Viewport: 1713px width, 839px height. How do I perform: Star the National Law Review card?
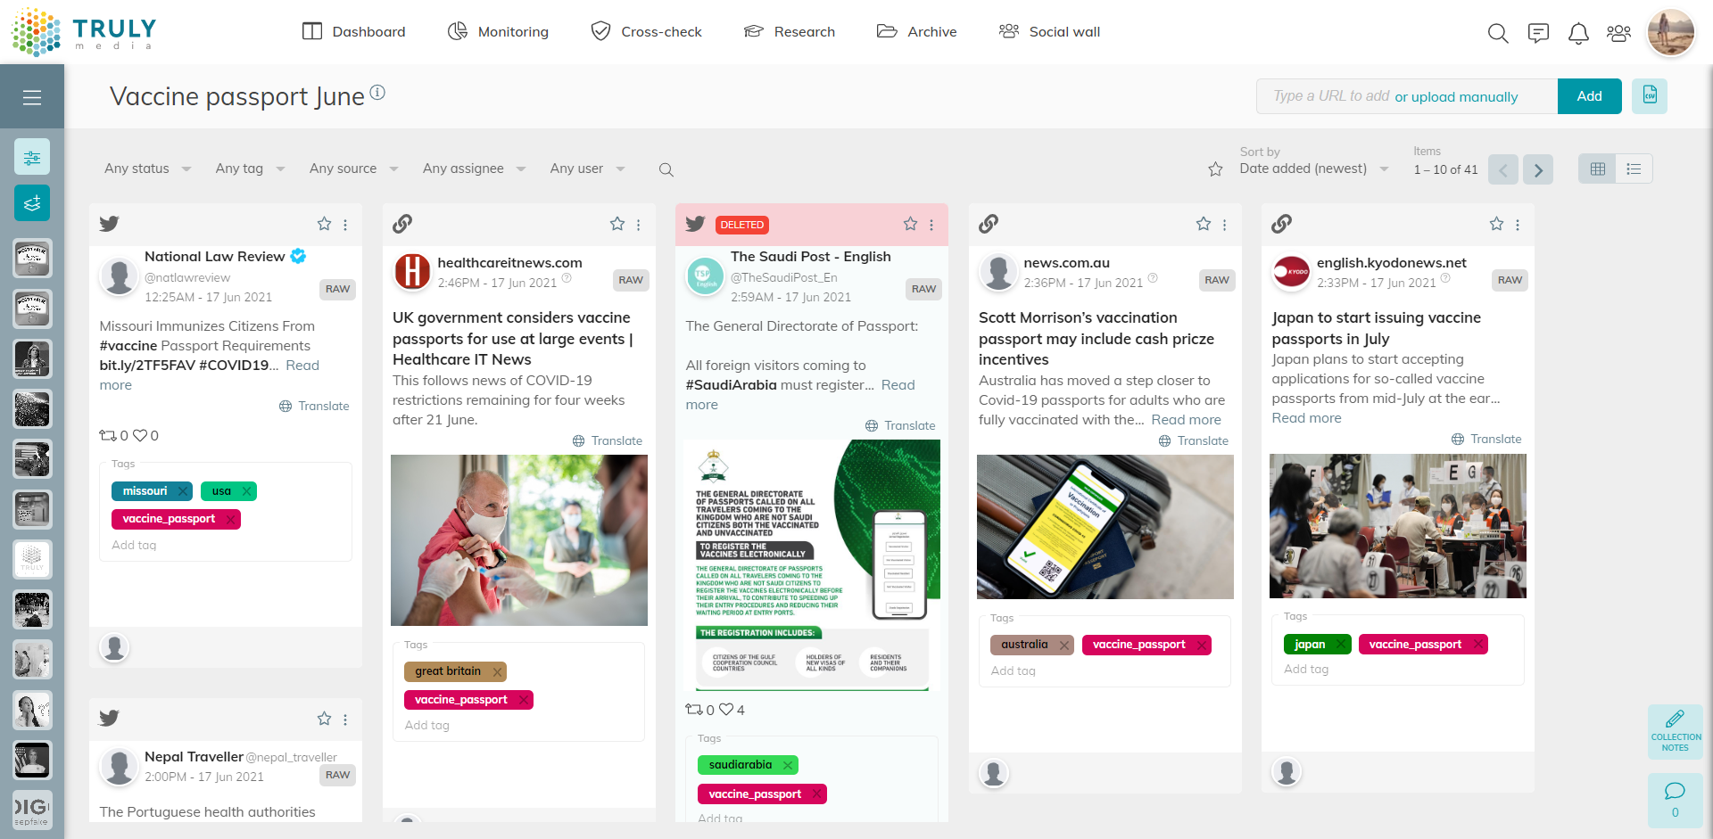[324, 224]
